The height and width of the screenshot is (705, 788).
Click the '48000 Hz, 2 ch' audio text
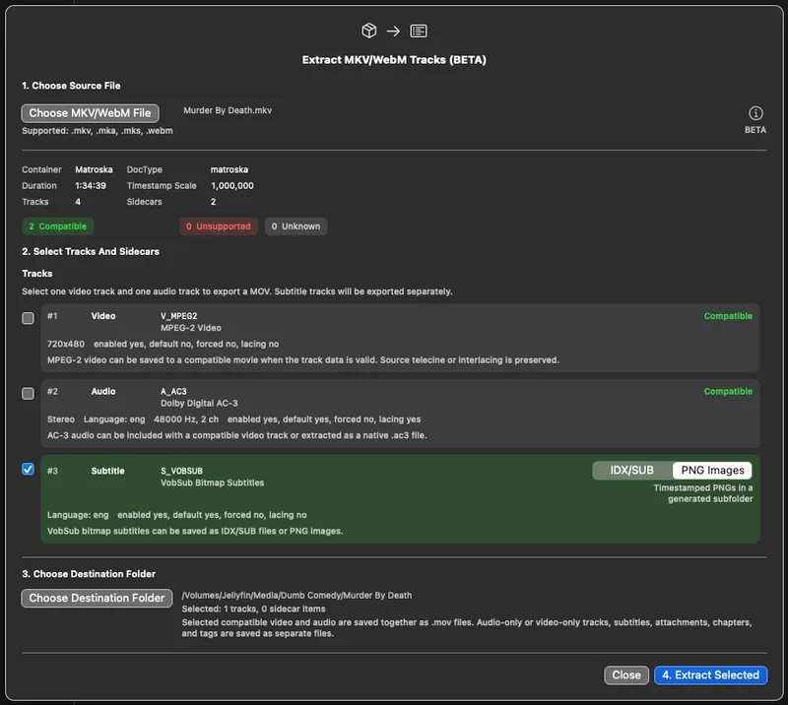[x=186, y=419]
